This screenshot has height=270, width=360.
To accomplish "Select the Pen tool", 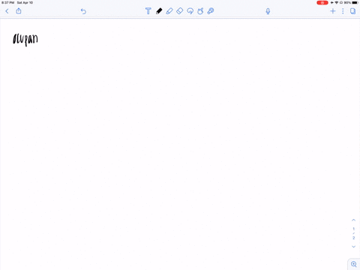I will pyautogui.click(x=159, y=11).
